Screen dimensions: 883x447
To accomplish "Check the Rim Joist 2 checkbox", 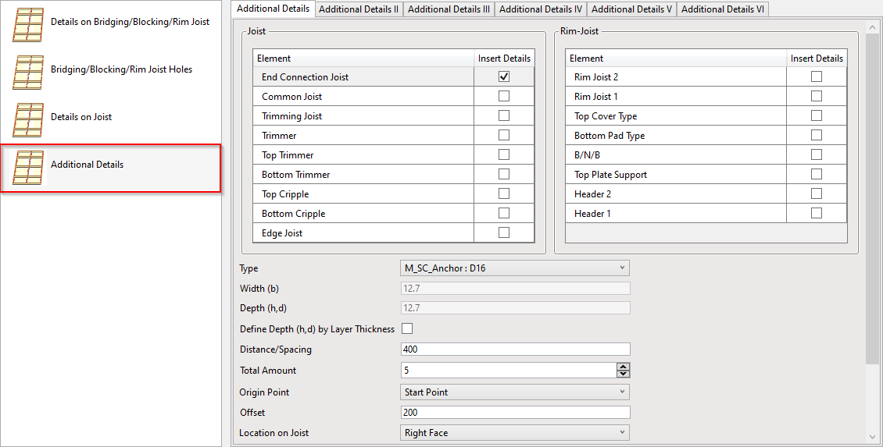I will (x=817, y=76).
